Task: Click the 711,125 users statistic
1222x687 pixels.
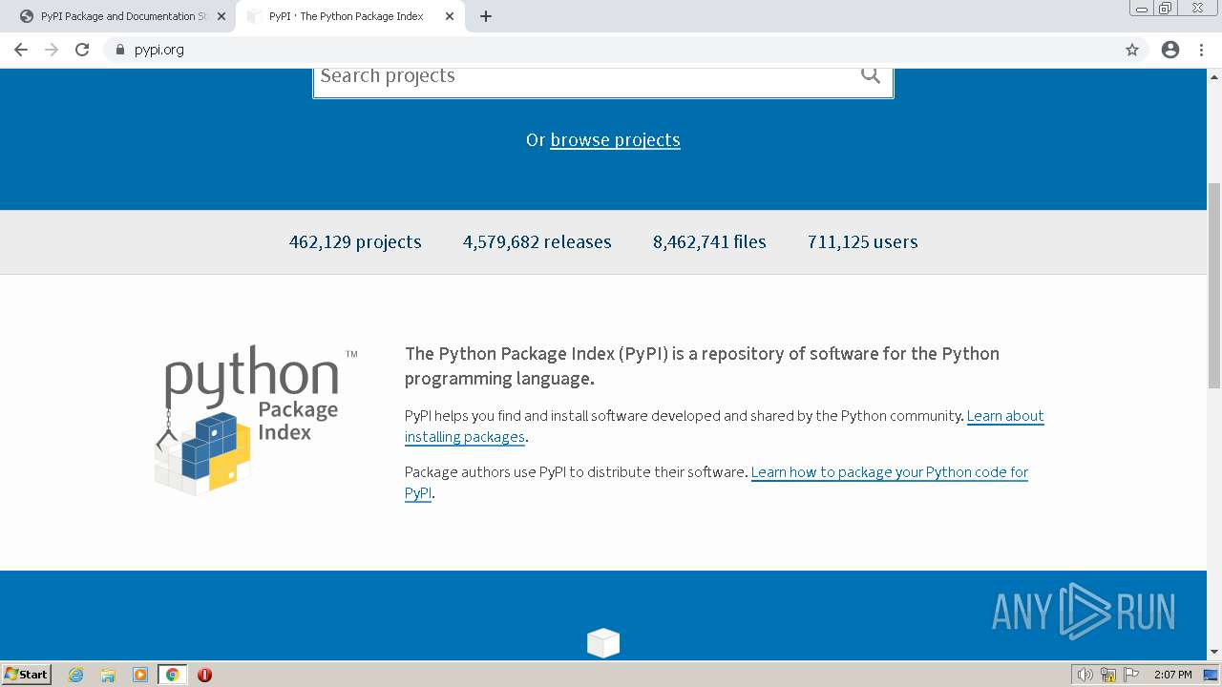Action: (862, 242)
